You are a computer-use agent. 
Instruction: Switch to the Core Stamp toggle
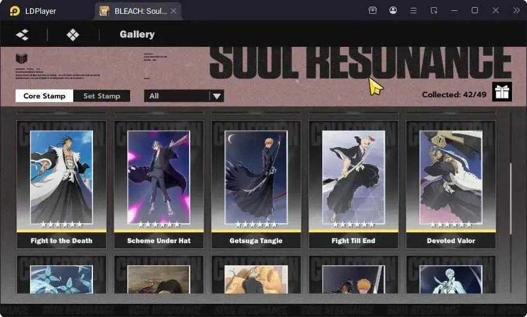click(x=44, y=96)
